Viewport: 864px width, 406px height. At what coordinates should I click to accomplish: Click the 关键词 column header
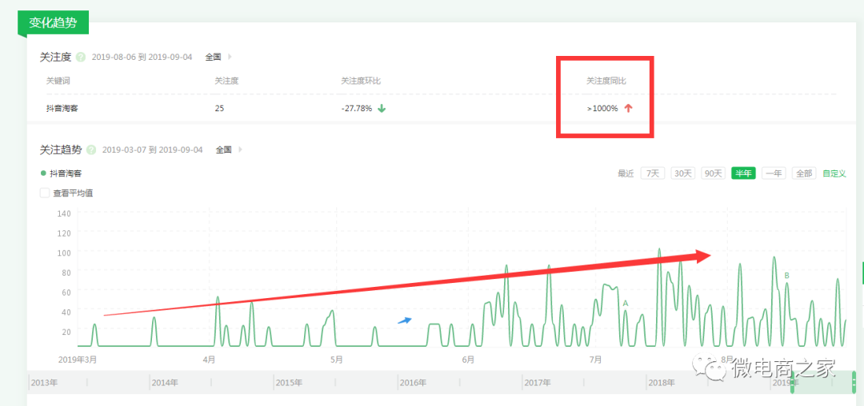(58, 81)
